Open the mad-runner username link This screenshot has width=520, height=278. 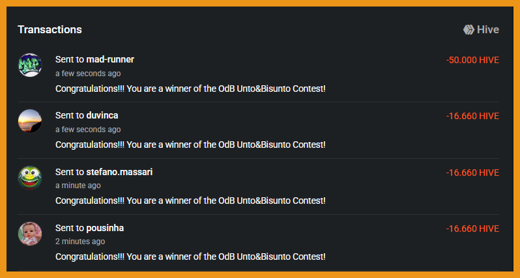point(110,59)
